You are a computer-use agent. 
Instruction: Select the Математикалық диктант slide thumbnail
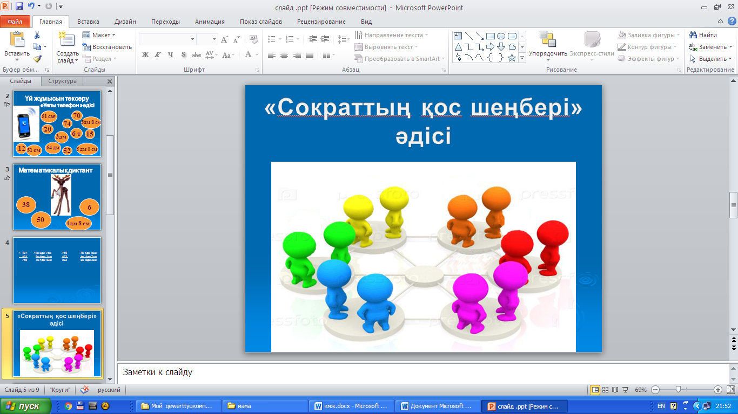(x=57, y=197)
